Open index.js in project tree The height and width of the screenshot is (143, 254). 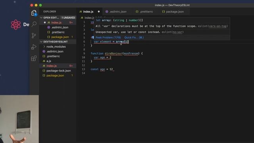tap(58, 66)
